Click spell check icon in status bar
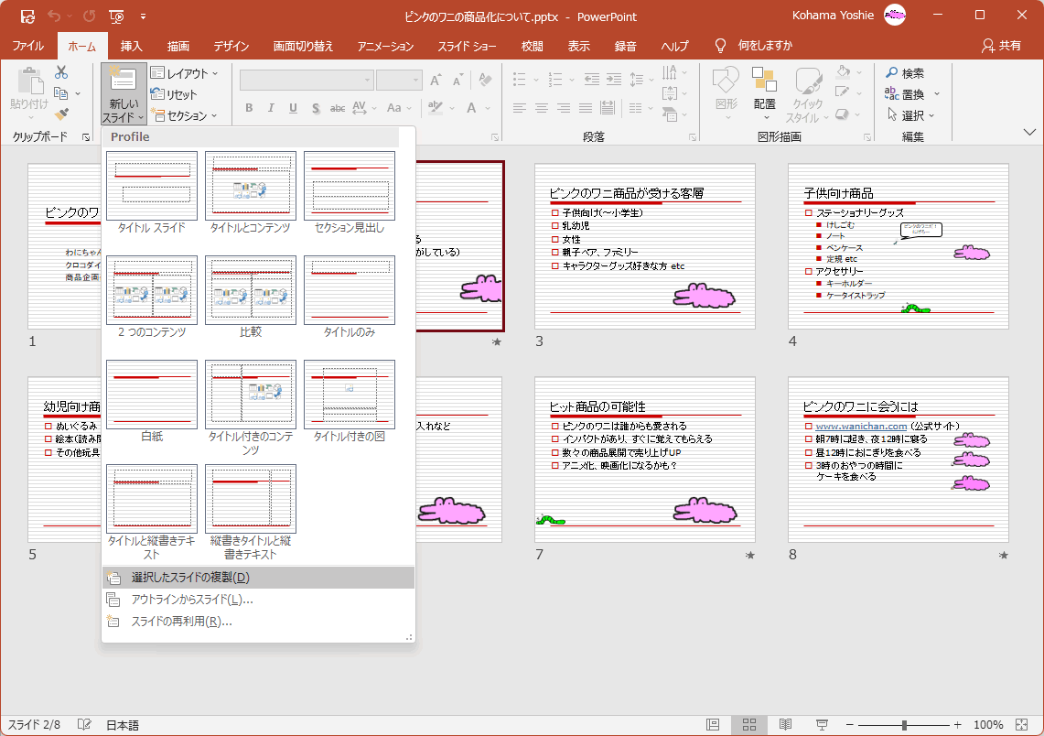This screenshot has height=736, width=1044. click(84, 725)
